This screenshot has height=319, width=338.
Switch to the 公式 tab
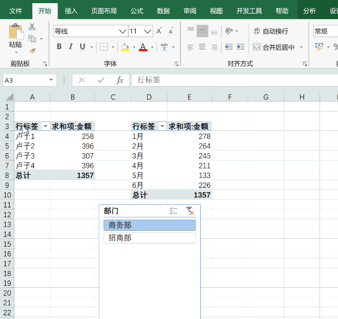pos(137,11)
